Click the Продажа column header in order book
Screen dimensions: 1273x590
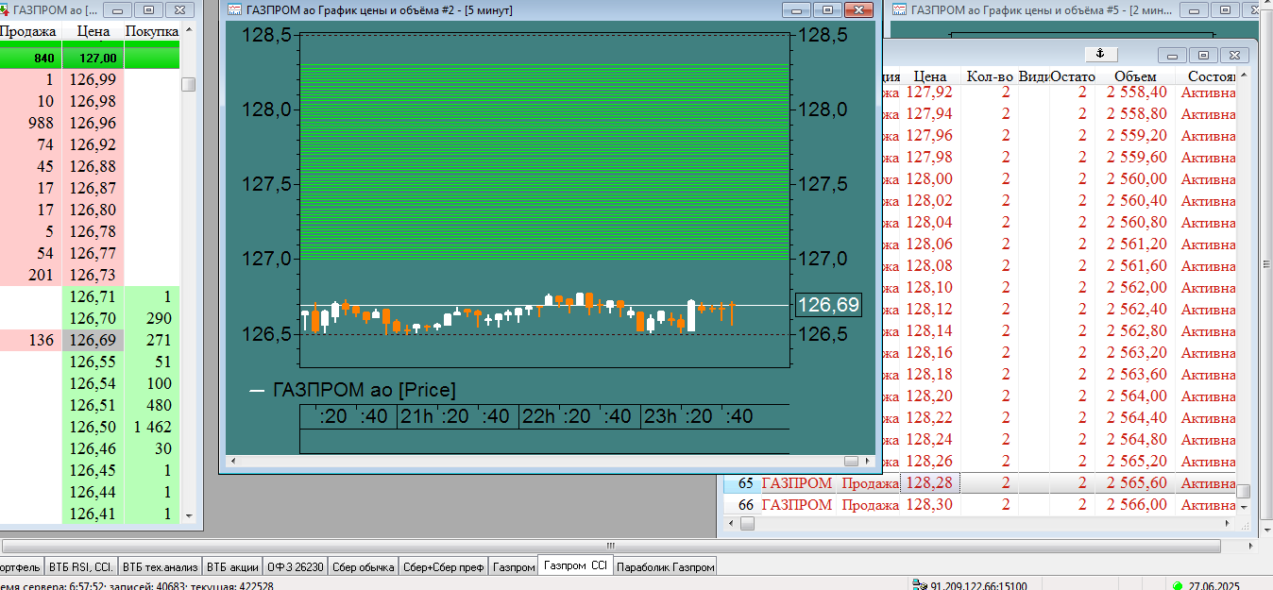point(30,31)
